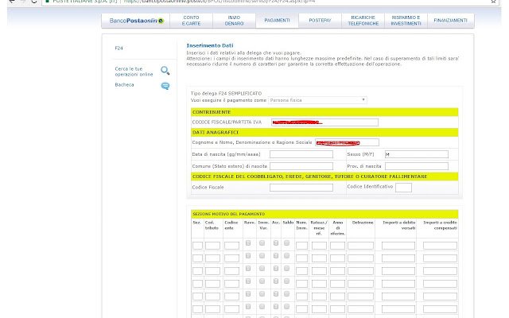Image resolution: width=509 pixels, height=318 pixels.
Task: Focus the Comune di nascita field
Action: pyautogui.click(x=301, y=166)
